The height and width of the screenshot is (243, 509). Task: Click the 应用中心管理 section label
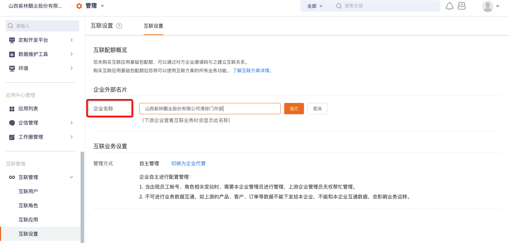(x=21, y=95)
